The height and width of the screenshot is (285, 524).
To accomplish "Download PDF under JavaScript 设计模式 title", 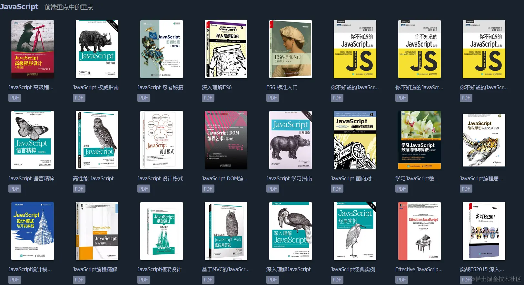I will coord(143,189).
